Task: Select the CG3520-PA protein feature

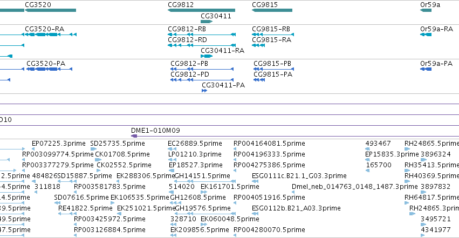Action: click(50, 69)
